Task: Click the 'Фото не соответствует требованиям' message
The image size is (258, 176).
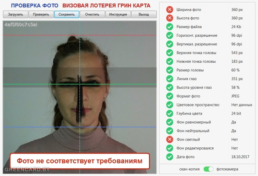Action: tap(80, 161)
